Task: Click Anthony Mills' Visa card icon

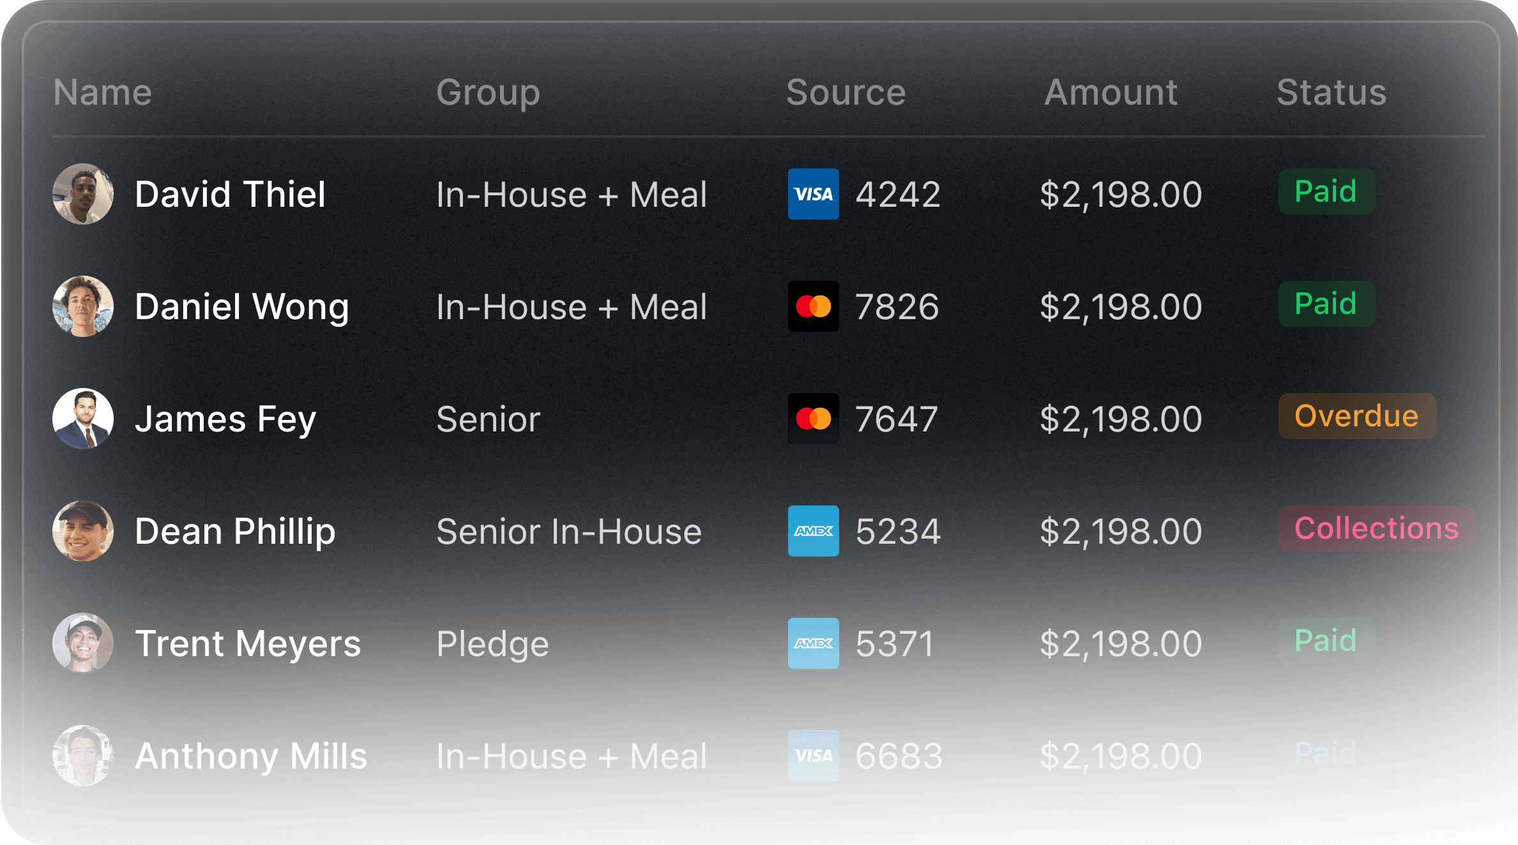Action: (x=813, y=756)
